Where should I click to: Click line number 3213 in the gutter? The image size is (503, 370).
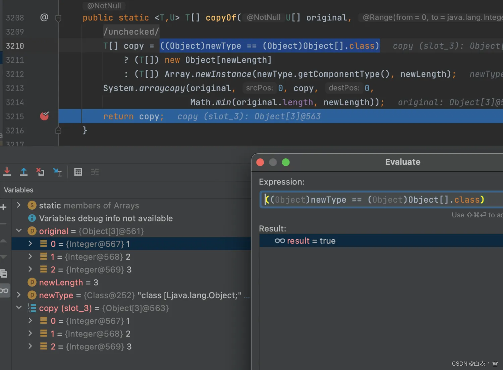click(x=15, y=88)
